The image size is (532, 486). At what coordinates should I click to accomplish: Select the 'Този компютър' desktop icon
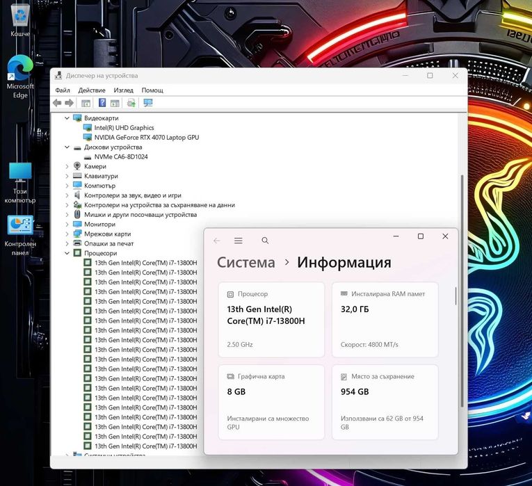pyautogui.click(x=20, y=182)
